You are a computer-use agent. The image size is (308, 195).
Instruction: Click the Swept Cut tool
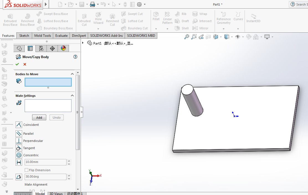[x=132, y=14]
